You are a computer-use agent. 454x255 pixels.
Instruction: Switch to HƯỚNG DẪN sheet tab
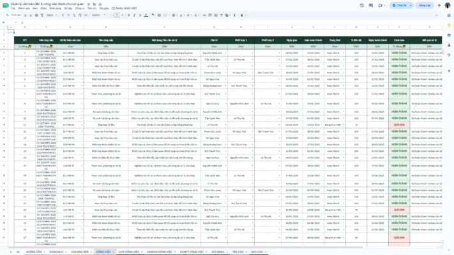point(34,252)
